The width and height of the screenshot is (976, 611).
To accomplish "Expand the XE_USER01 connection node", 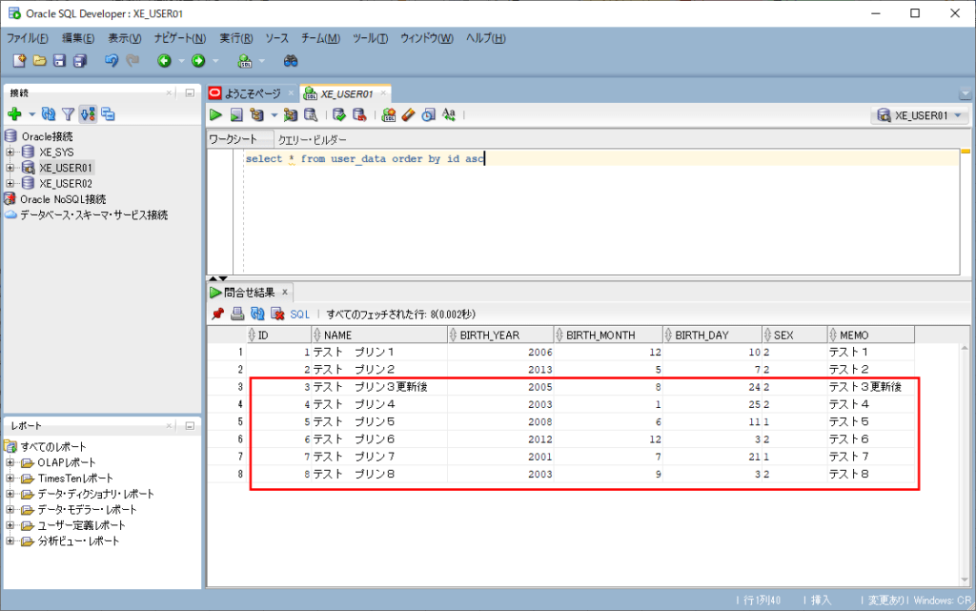I will pos(10,168).
